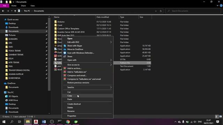Choose Move to OneDrive
This screenshot has width=223, height=125.
tap(87, 49)
